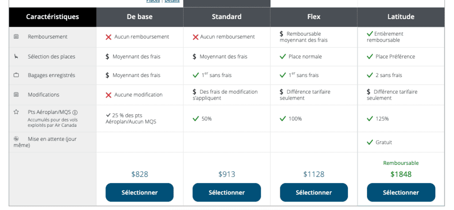The height and width of the screenshot is (210, 454).
Task: Click the calendar icon beside Modifications
Action: coord(16,95)
